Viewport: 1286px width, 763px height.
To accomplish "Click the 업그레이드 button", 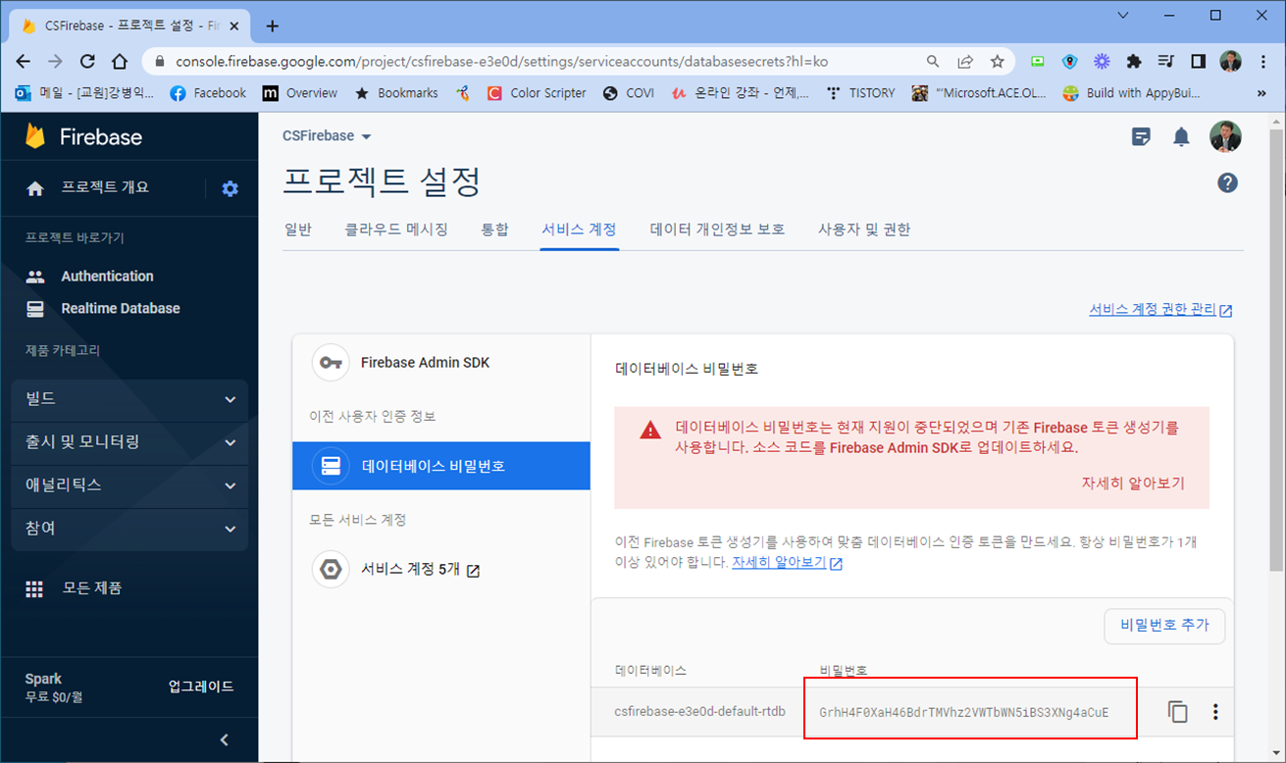I will click(201, 687).
